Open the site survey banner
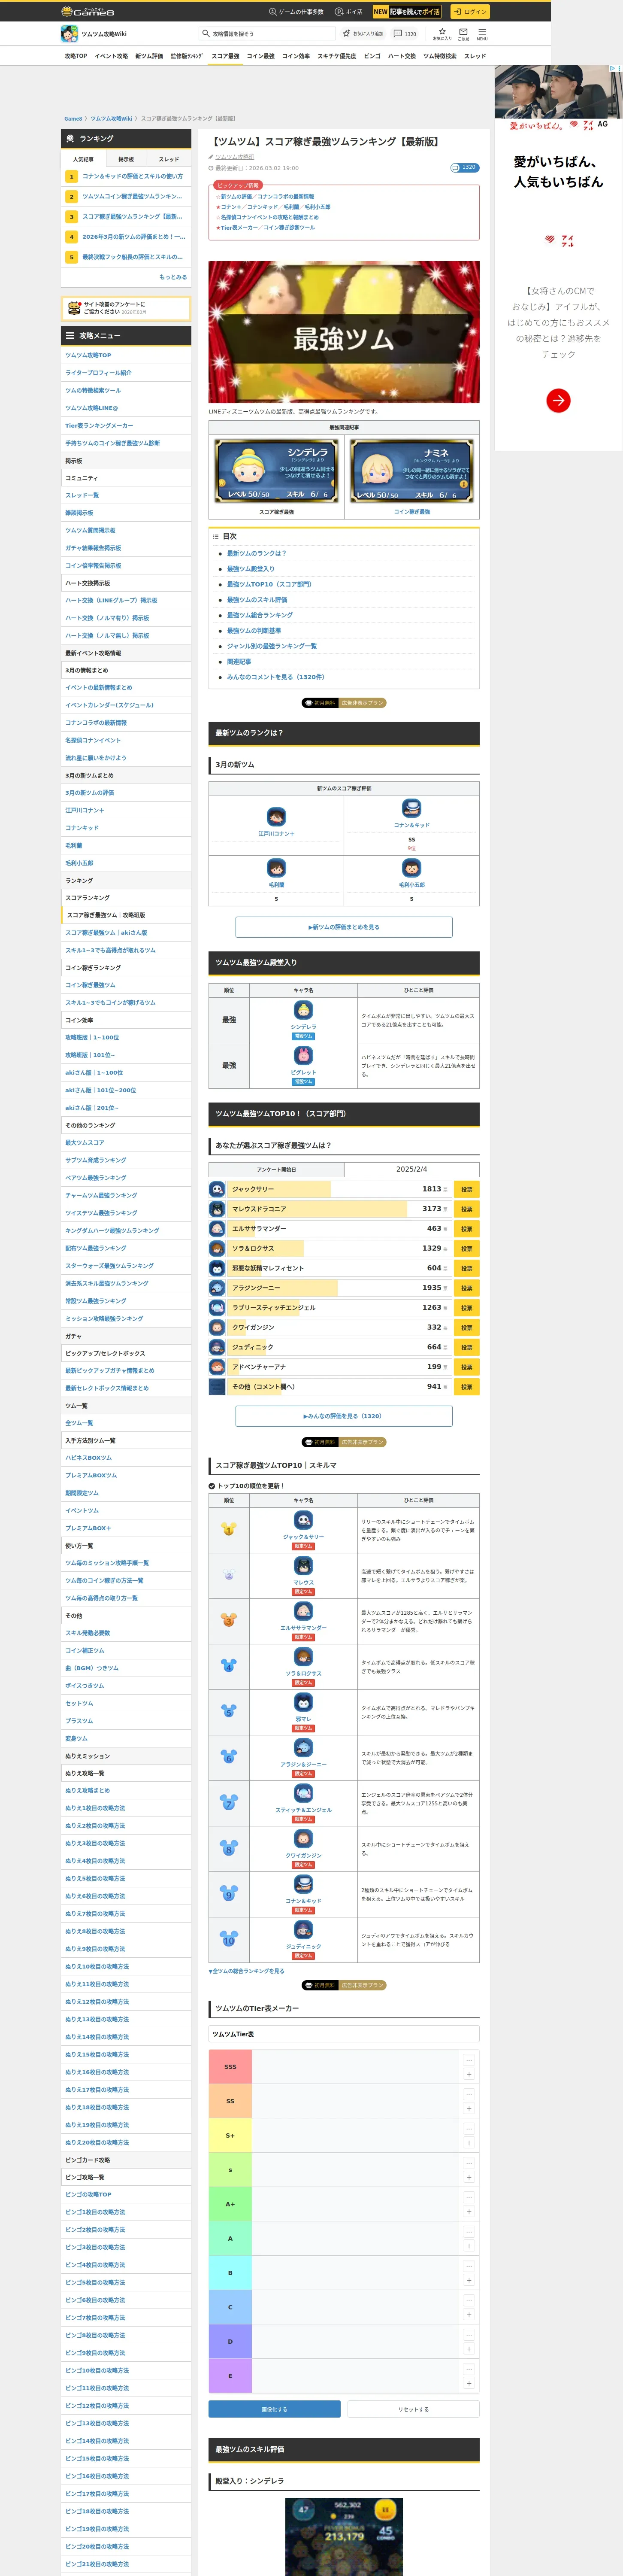This screenshot has width=623, height=2576. (126, 309)
